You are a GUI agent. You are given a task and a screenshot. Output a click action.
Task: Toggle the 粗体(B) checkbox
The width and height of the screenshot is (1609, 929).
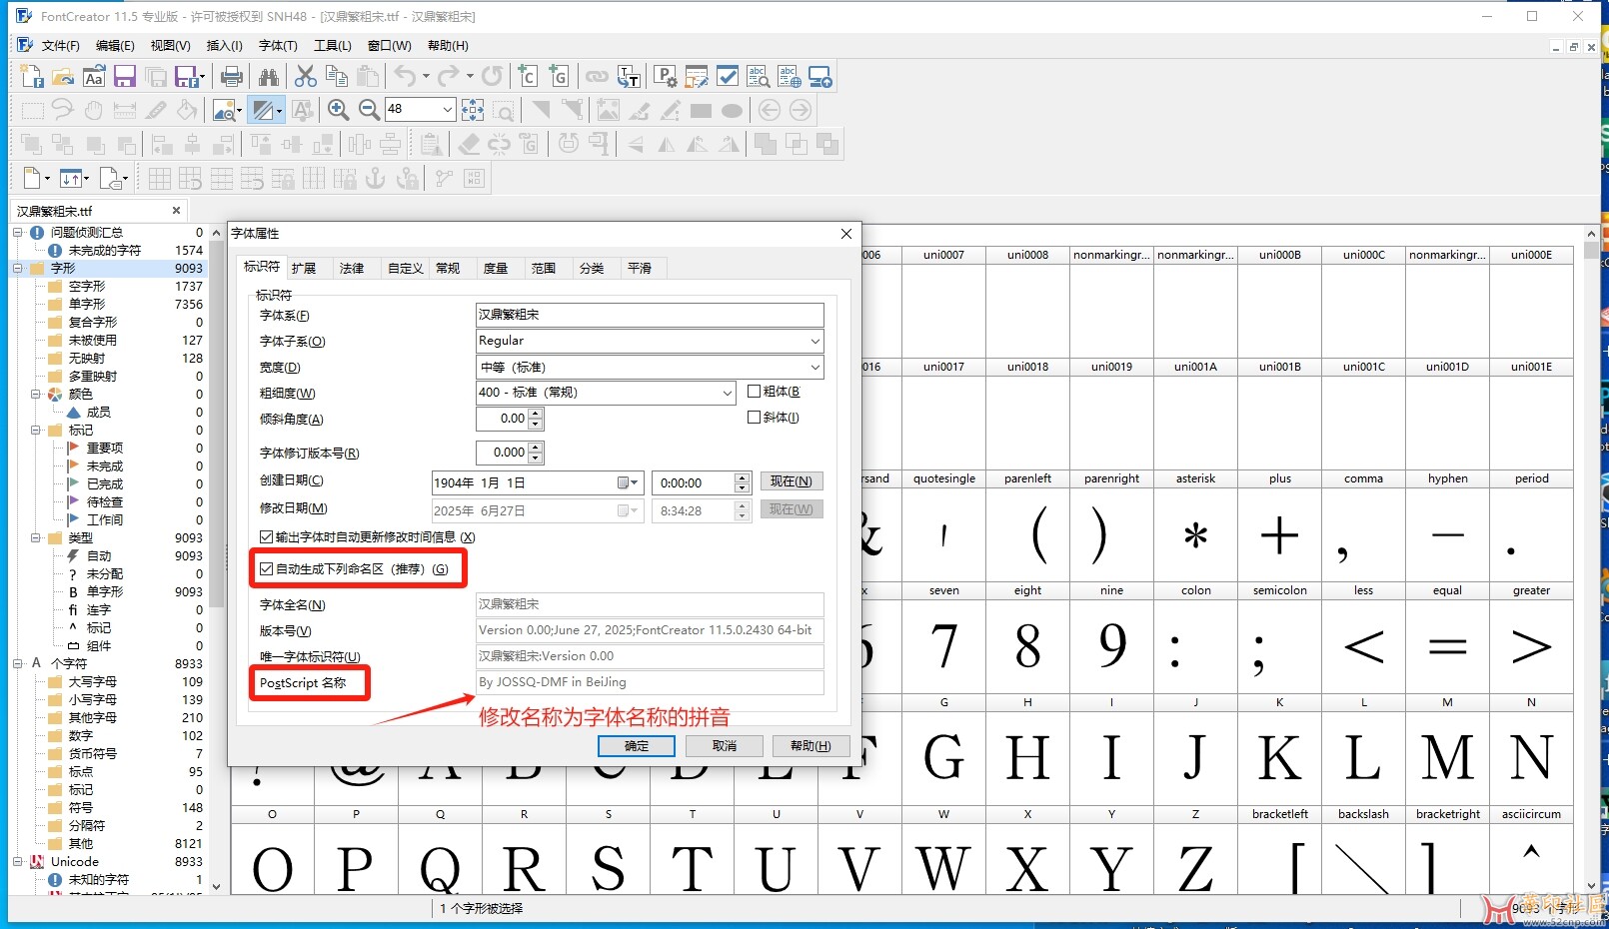point(755,392)
